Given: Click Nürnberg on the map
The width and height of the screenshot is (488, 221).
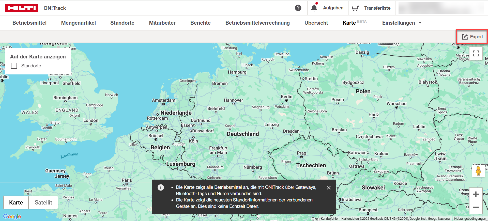Looking at the screenshot, I should 253,167.
